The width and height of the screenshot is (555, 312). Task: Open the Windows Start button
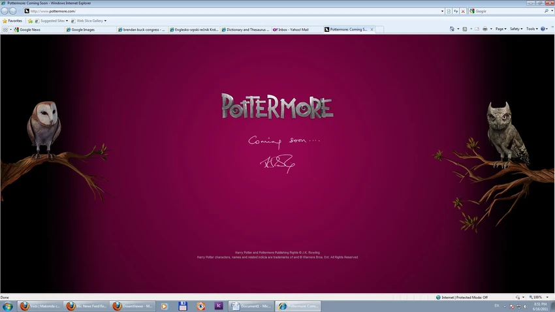coord(8,306)
